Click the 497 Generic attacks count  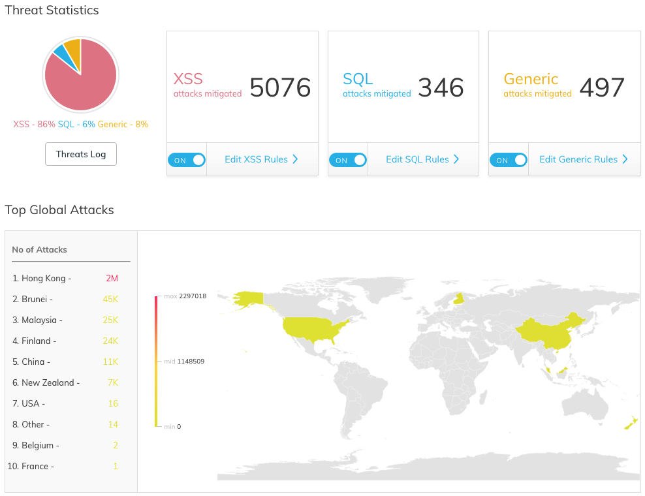coord(602,87)
